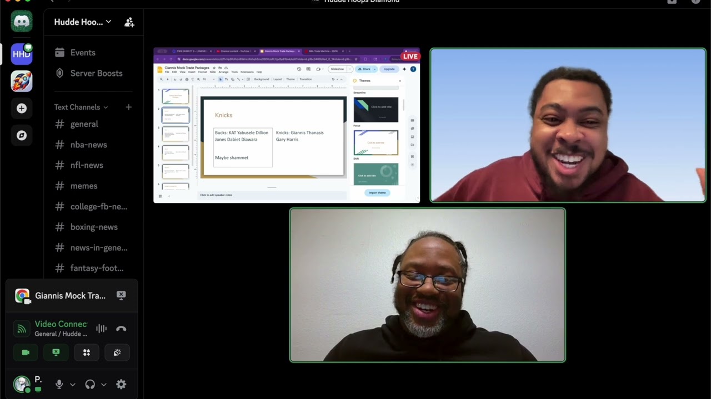
Task: Stop streaming Giannis Mock Trade screen icon
Action: [121, 295]
